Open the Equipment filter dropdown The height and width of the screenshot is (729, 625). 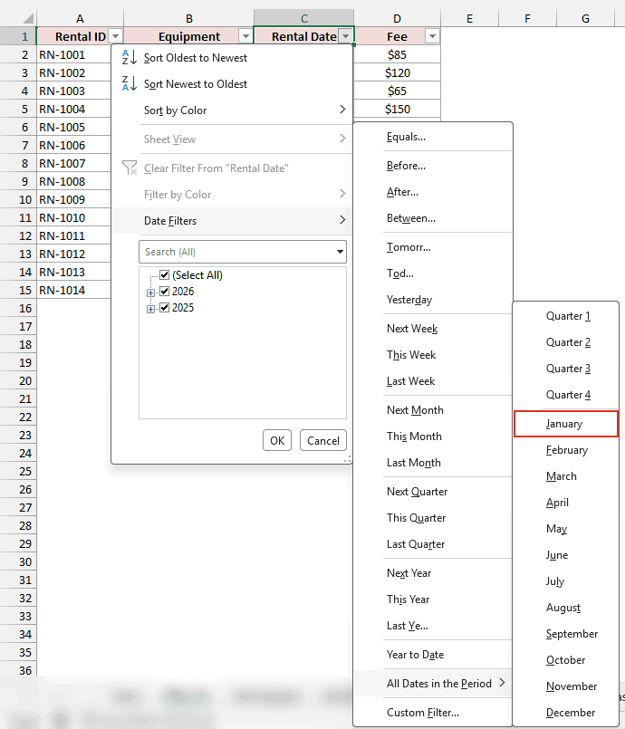click(245, 36)
